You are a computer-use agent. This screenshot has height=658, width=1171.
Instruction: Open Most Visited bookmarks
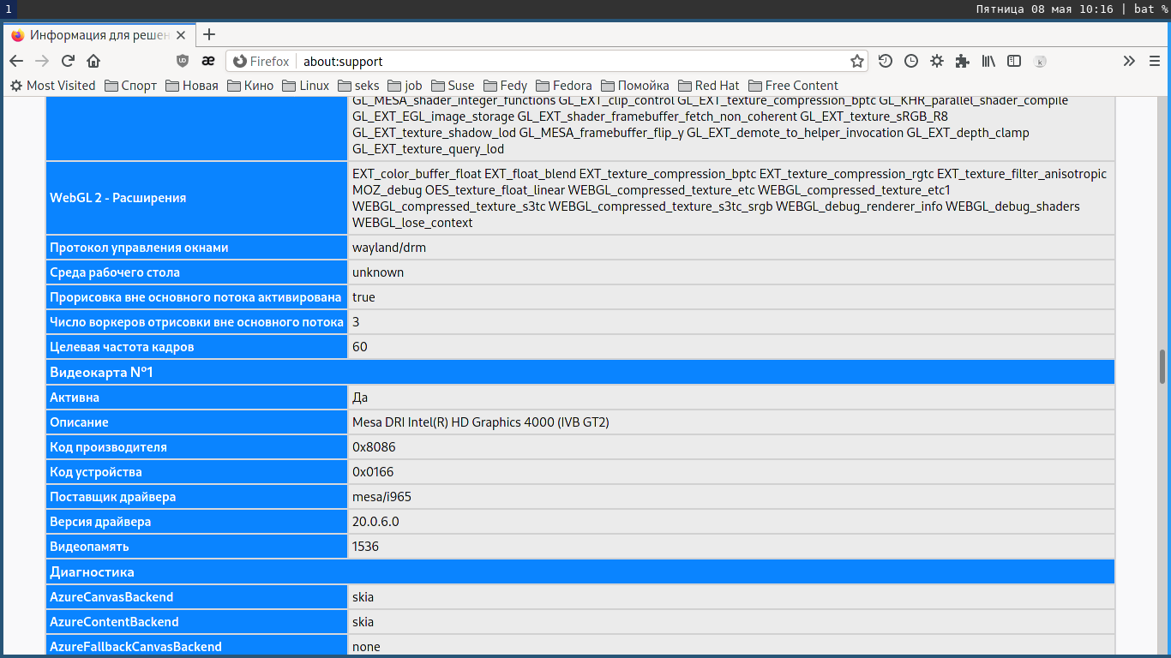pyautogui.click(x=52, y=86)
